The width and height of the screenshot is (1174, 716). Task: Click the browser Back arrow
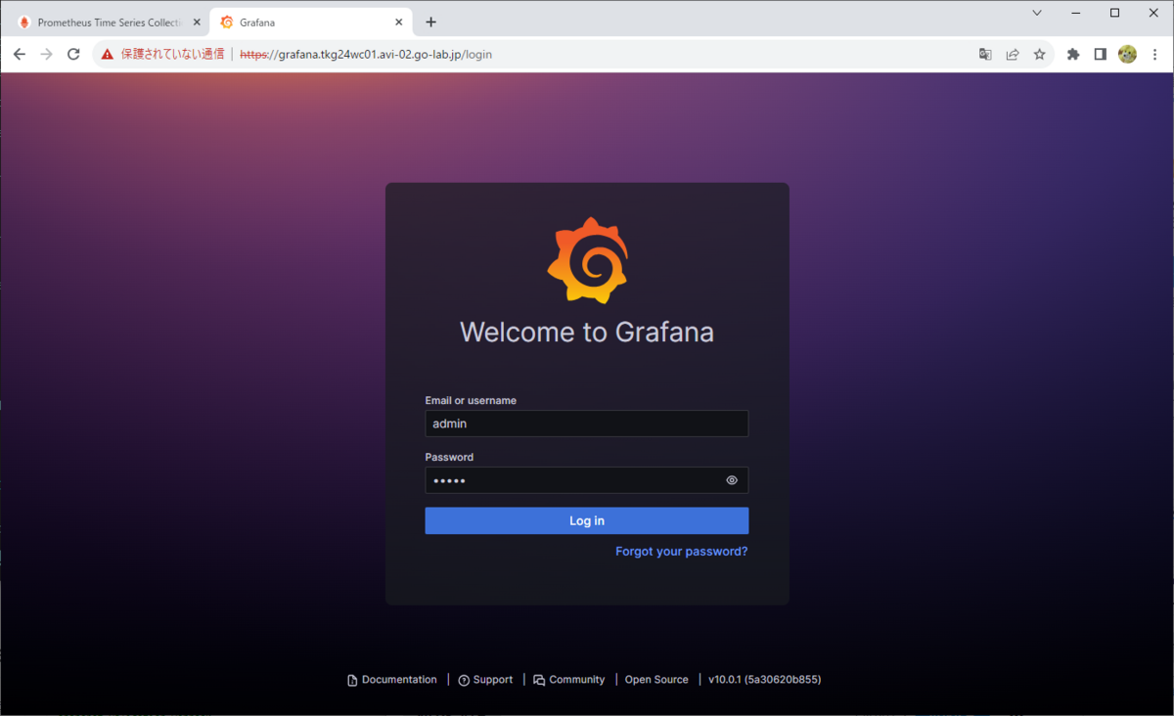(19, 55)
